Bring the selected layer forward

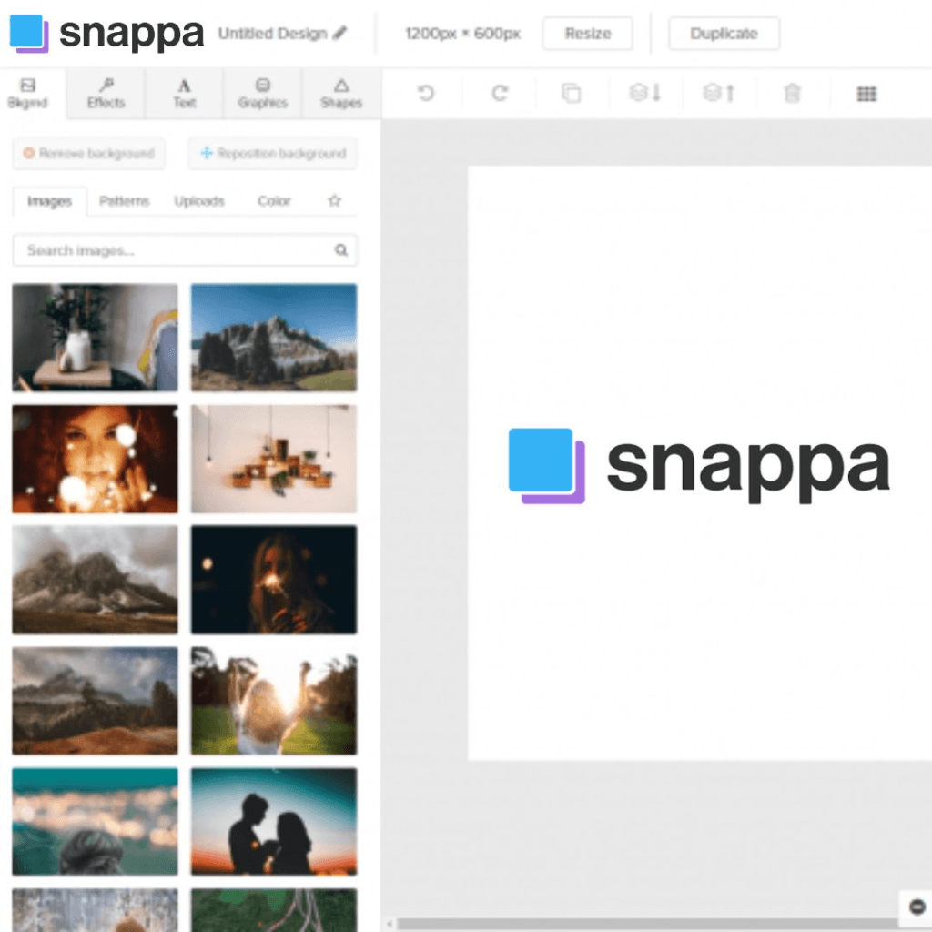click(x=718, y=93)
